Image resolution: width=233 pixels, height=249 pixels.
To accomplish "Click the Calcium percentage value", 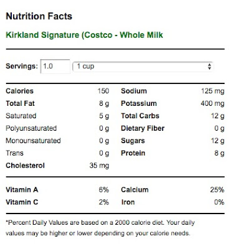I will point(217,190).
